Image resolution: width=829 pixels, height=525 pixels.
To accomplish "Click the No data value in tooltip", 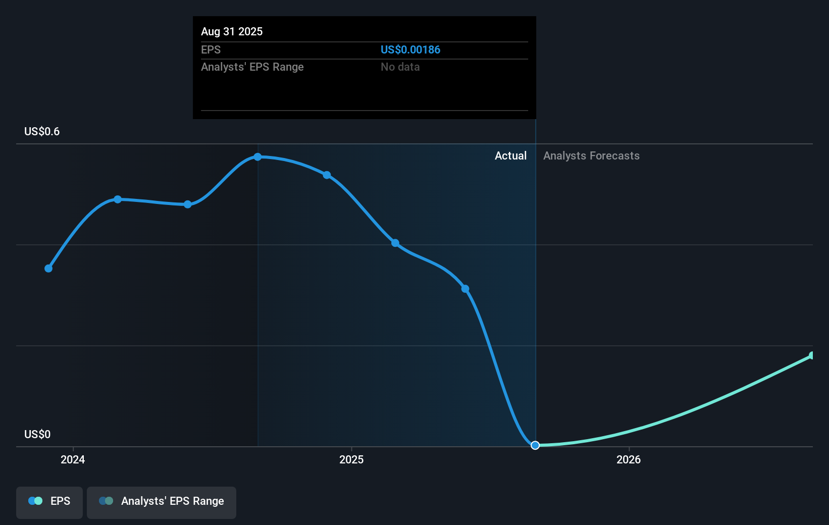I will point(400,67).
